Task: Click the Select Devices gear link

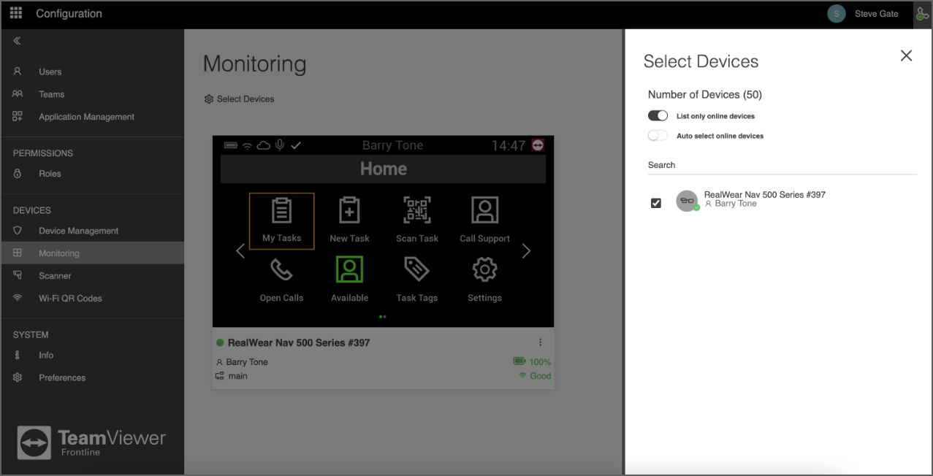Action: (239, 99)
